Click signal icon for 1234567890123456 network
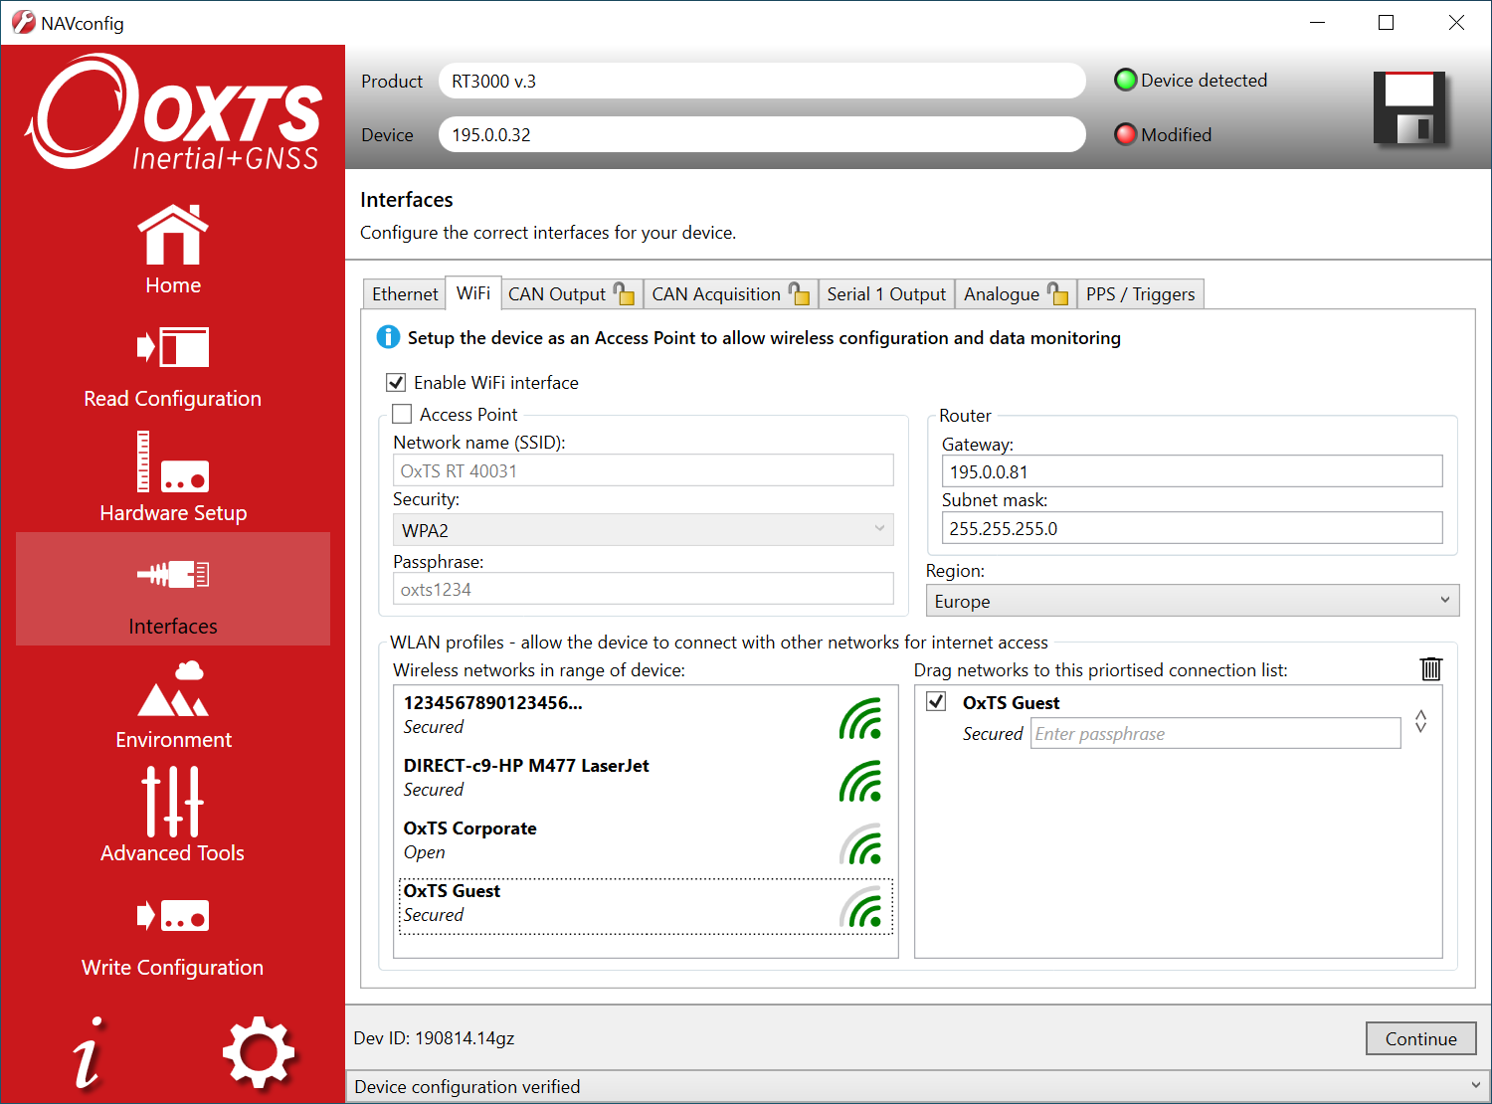This screenshot has height=1104, width=1492. (x=860, y=718)
